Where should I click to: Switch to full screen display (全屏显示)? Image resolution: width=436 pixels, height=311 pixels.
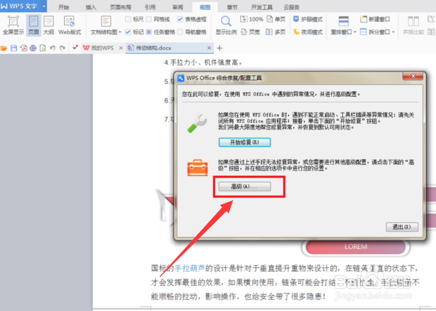(13, 25)
